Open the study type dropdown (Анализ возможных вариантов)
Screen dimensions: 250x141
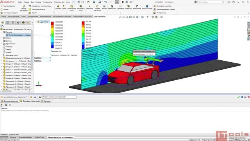click(14, 97)
